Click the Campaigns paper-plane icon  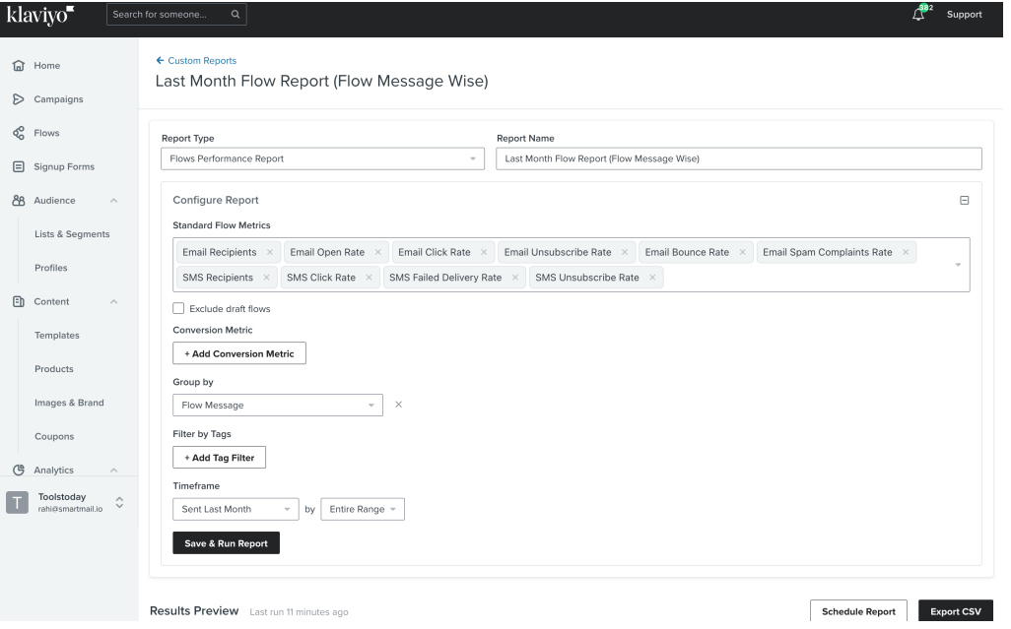click(x=19, y=99)
